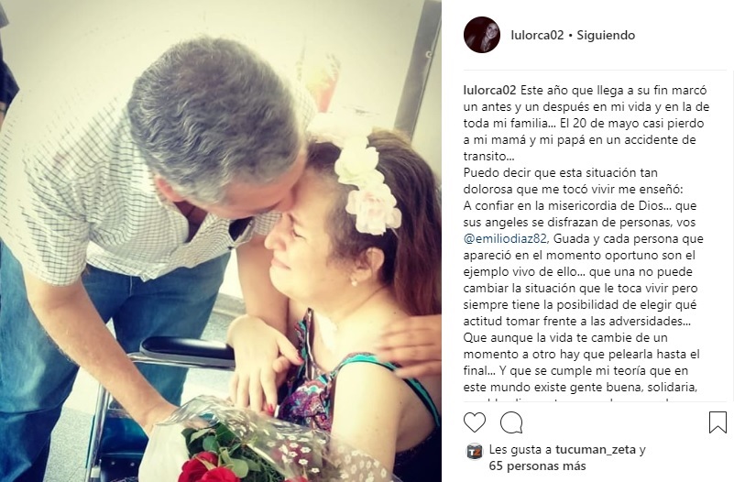Click the lulorca02 username starting the caption

(489, 90)
